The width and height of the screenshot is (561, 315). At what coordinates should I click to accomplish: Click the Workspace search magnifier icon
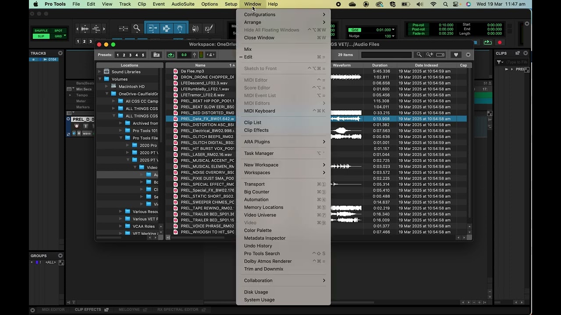tap(419, 55)
